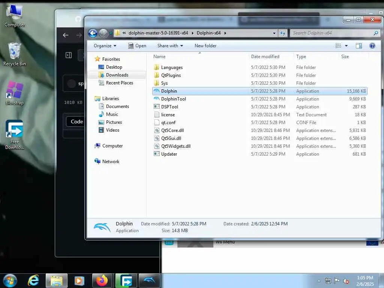Switch to Firefox in taskbar
384x288 pixels.
(x=102, y=280)
